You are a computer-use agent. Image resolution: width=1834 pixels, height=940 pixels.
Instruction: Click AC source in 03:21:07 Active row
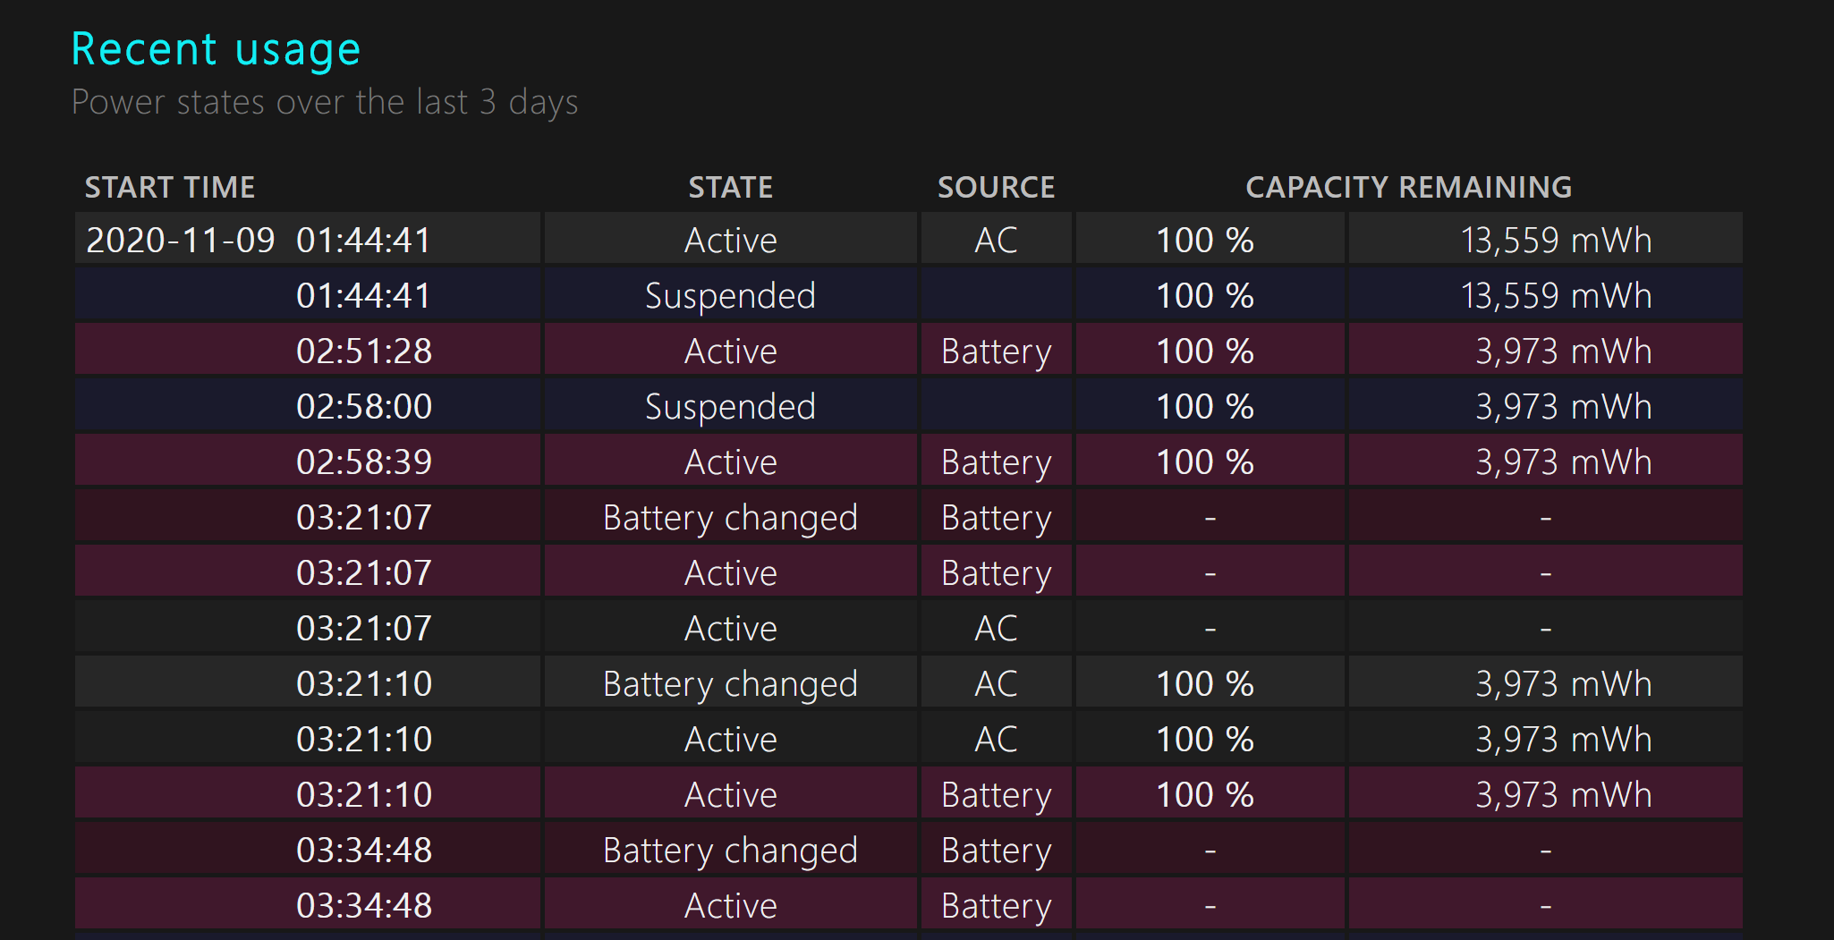[996, 629]
